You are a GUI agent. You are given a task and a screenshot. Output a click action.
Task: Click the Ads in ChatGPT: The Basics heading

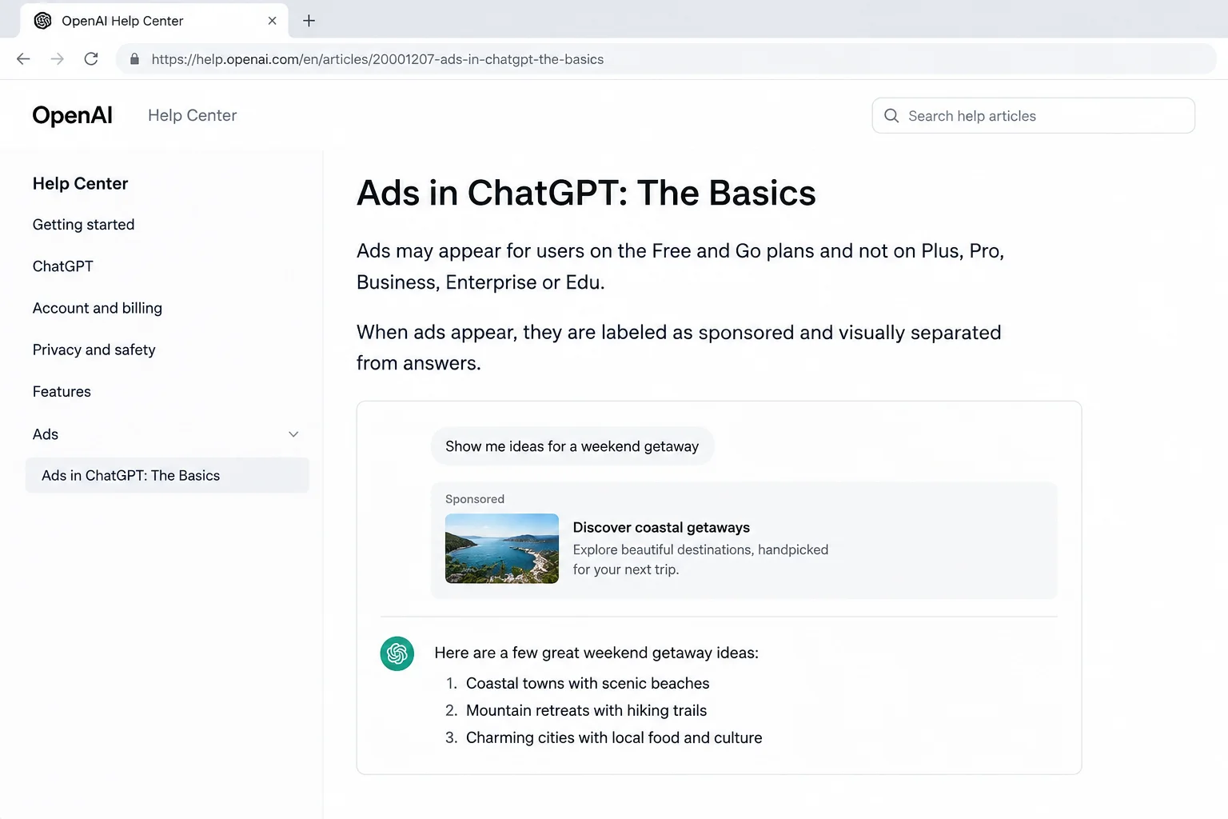coord(586,193)
